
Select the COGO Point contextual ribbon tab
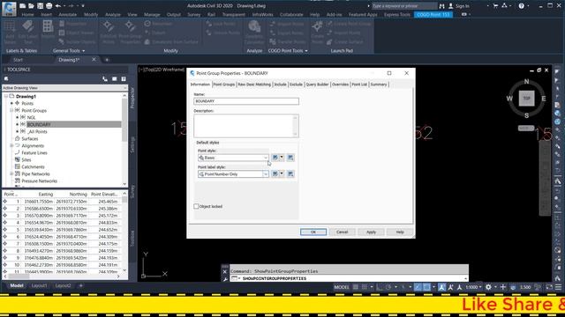click(x=433, y=15)
